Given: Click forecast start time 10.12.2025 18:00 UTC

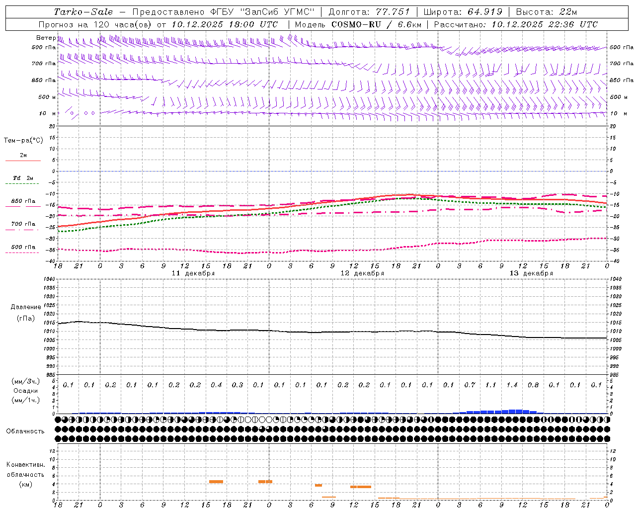Looking at the screenshot, I should point(225,24).
